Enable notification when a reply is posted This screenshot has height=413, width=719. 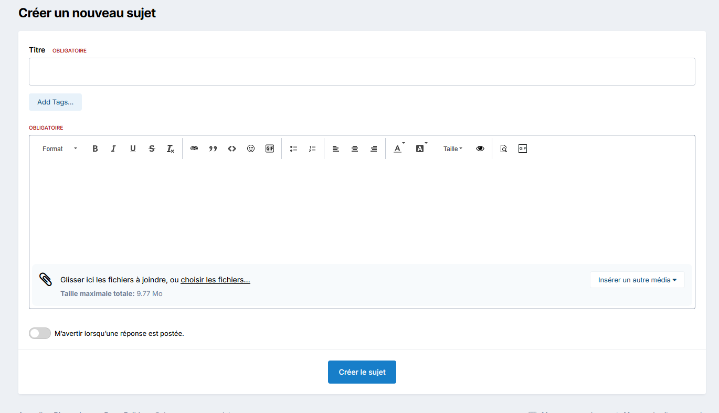tap(40, 333)
